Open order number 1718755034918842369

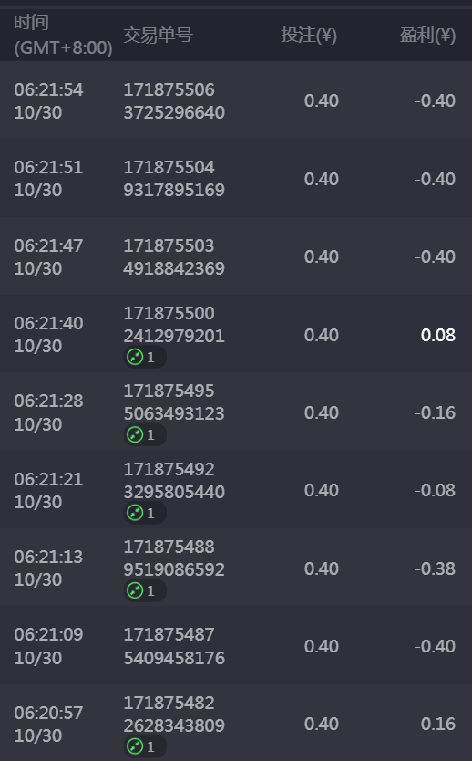click(174, 256)
